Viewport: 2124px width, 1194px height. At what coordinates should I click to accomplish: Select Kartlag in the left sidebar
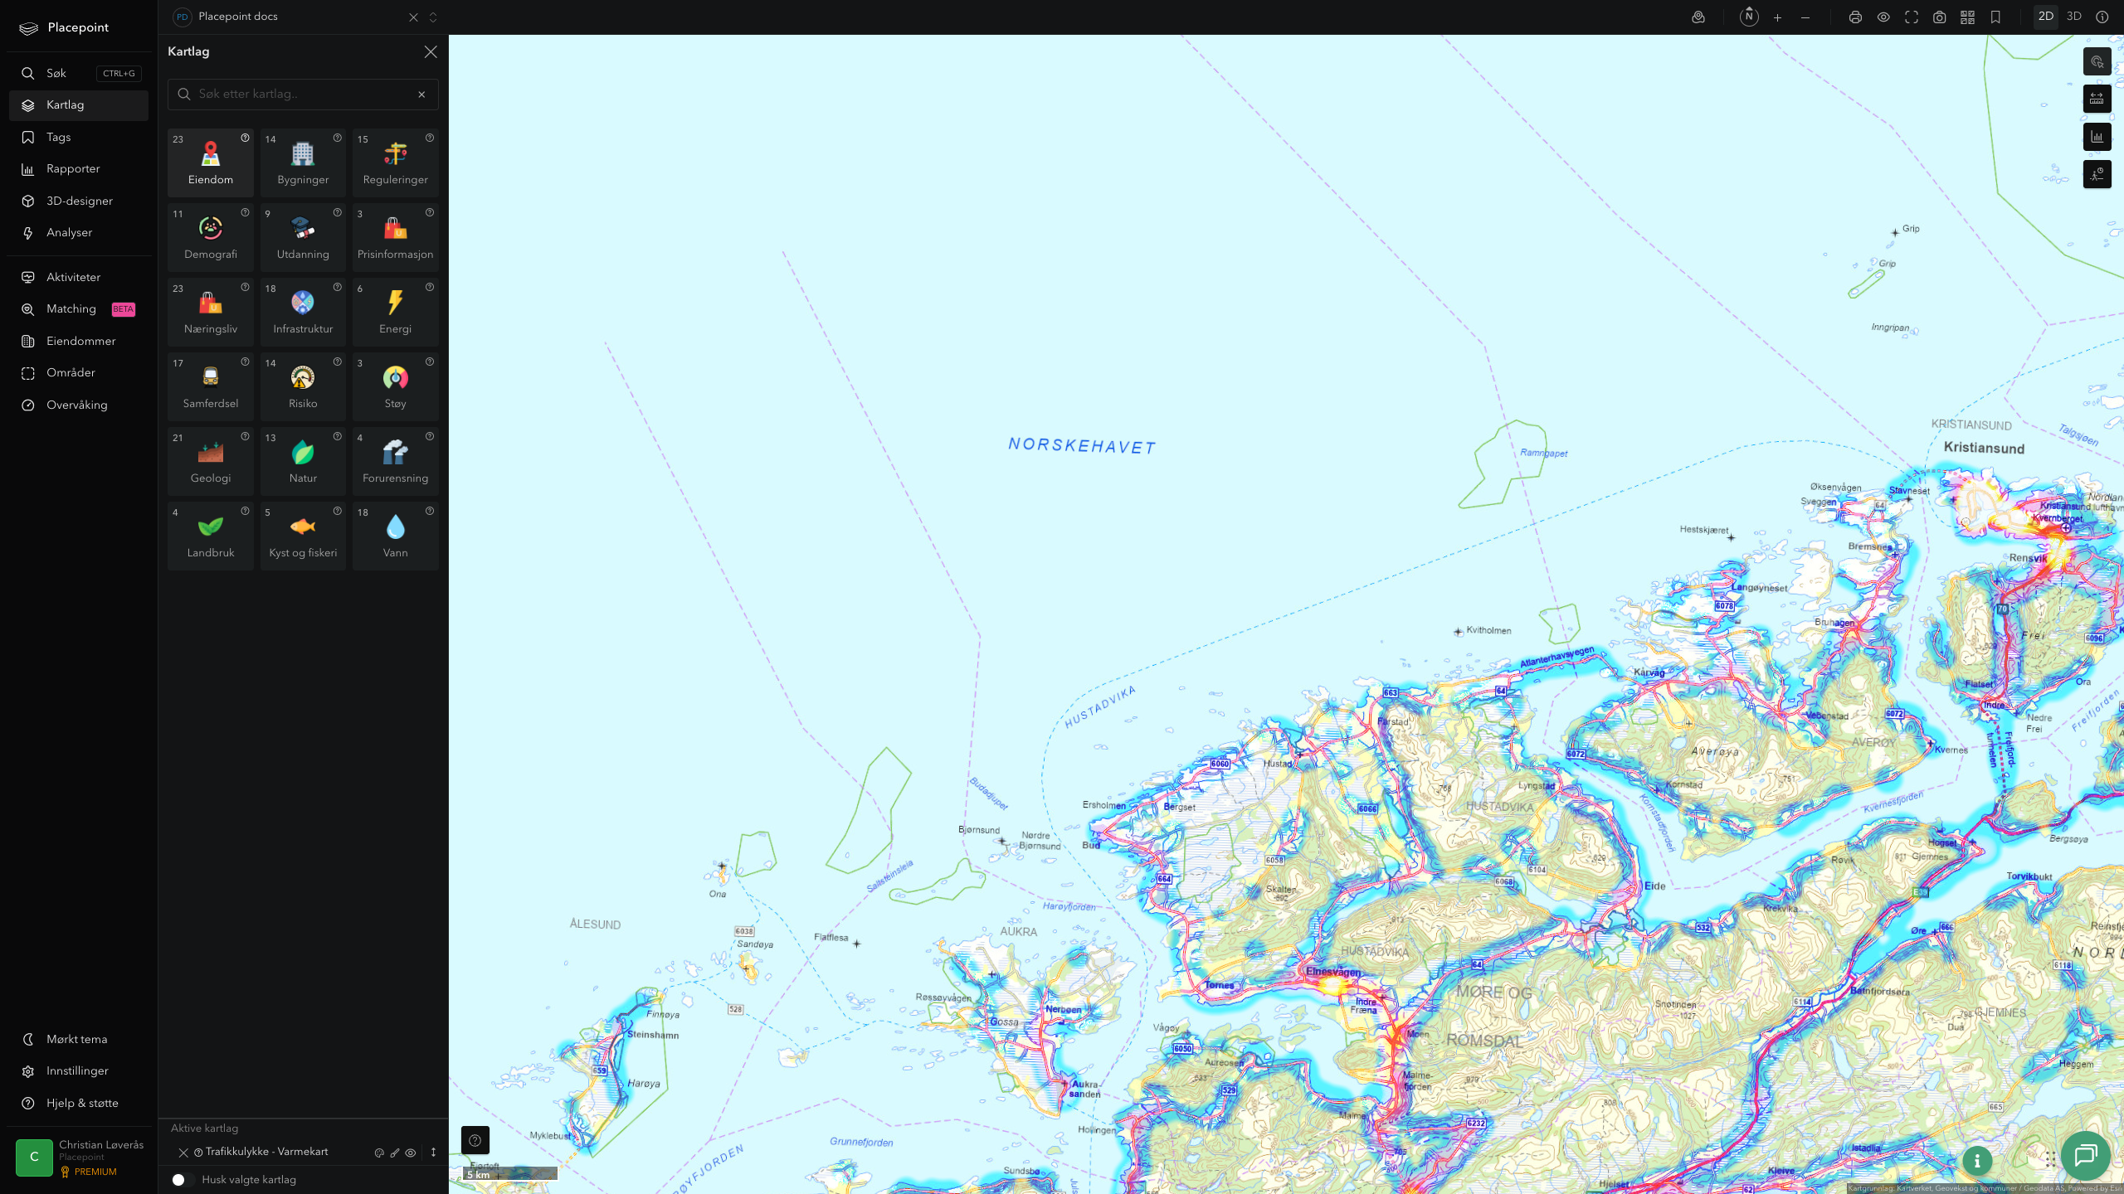pos(79,105)
